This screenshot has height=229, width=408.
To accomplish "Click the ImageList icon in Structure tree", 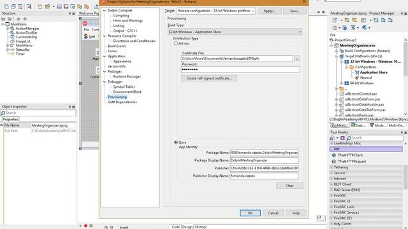I will pos(12,41).
